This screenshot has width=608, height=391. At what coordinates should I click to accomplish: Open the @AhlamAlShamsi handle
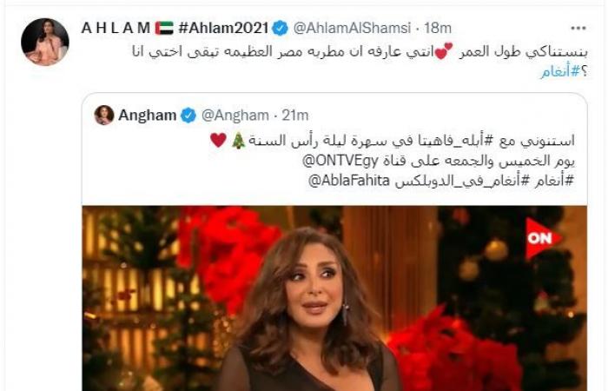pyautogui.click(x=352, y=29)
